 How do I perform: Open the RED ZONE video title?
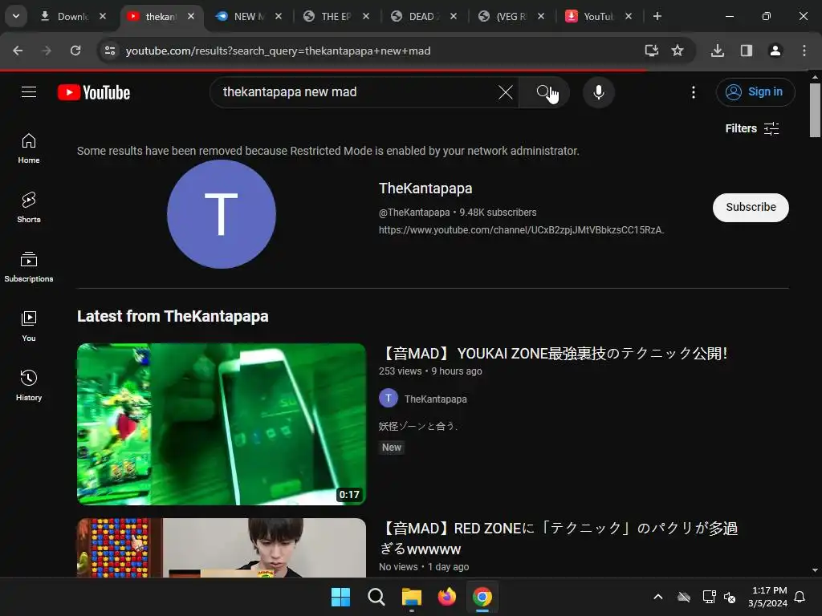click(x=559, y=538)
